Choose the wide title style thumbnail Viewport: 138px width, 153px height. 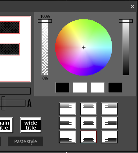31,125
